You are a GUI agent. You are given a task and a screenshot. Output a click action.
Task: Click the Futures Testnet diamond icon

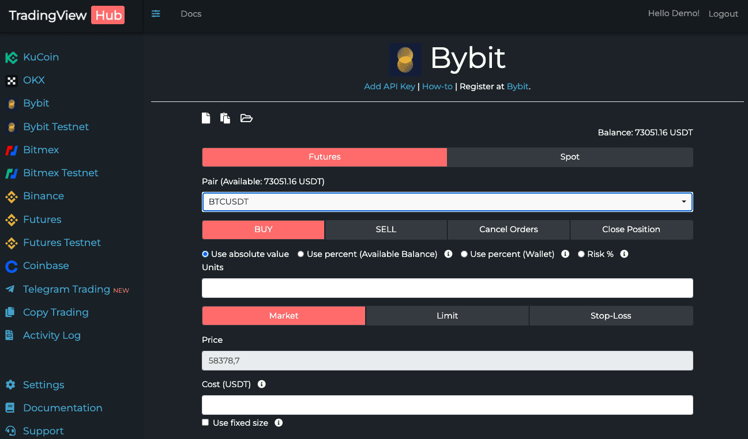click(11, 243)
